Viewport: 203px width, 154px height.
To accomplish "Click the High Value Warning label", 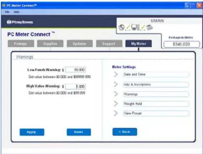I will pyautogui.click(x=43, y=86).
